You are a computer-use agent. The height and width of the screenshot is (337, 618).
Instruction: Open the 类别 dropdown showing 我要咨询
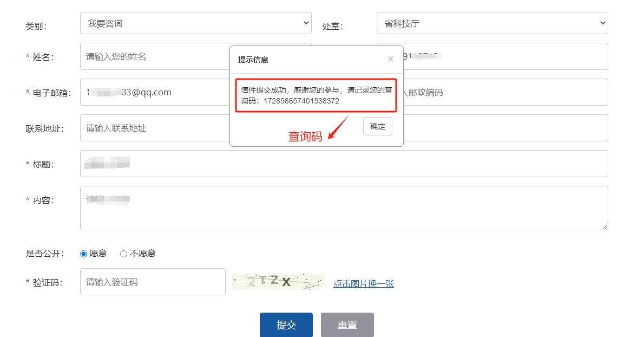pyautogui.click(x=195, y=23)
